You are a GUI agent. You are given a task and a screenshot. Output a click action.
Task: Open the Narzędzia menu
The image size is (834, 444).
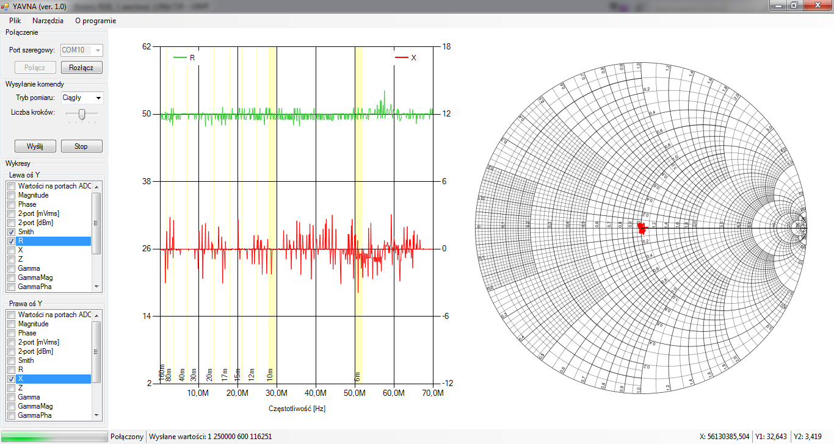click(x=48, y=21)
